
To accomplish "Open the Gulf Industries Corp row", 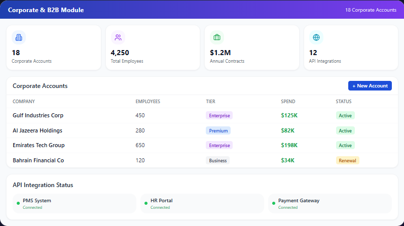I will tap(202, 115).
